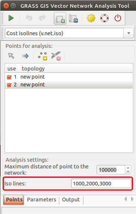This screenshot has width=136, height=214.
Task: Save temporary result to vector map
Action: click(x=73, y=18)
